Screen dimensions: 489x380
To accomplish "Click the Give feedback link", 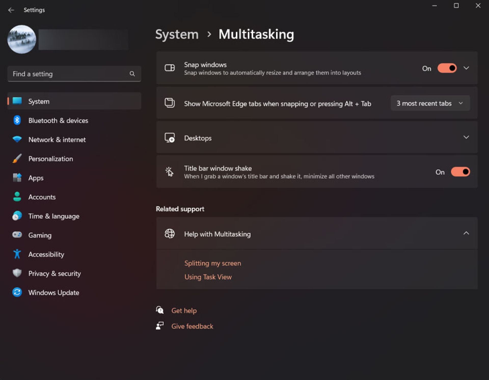I will tap(192, 326).
